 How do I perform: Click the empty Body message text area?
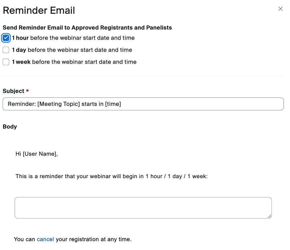143,207
